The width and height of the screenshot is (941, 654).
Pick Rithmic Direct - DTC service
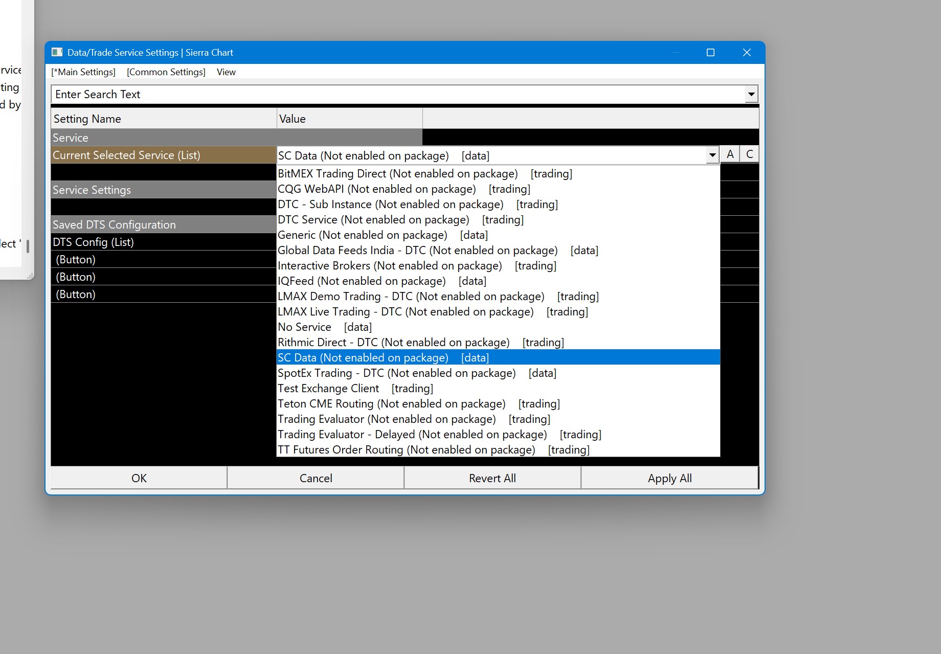click(x=498, y=342)
